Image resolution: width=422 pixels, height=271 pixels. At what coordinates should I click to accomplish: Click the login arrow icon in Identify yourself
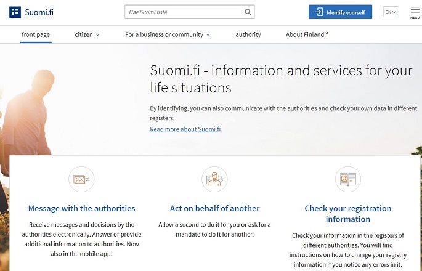click(319, 12)
